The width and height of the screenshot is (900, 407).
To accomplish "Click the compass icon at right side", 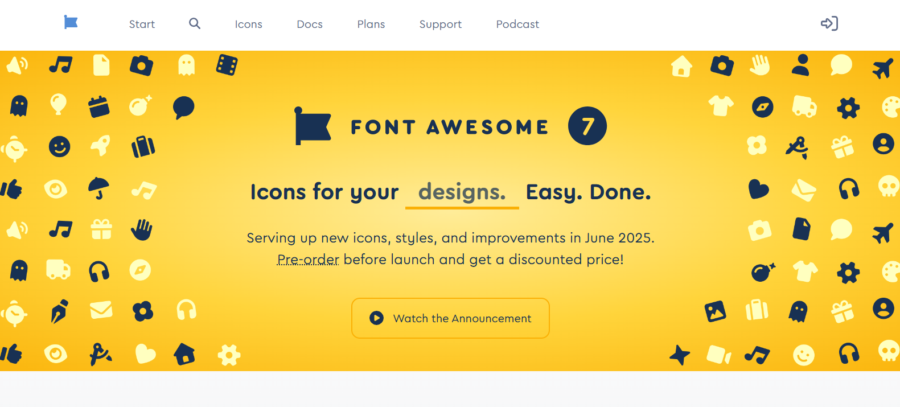I will pyautogui.click(x=763, y=107).
